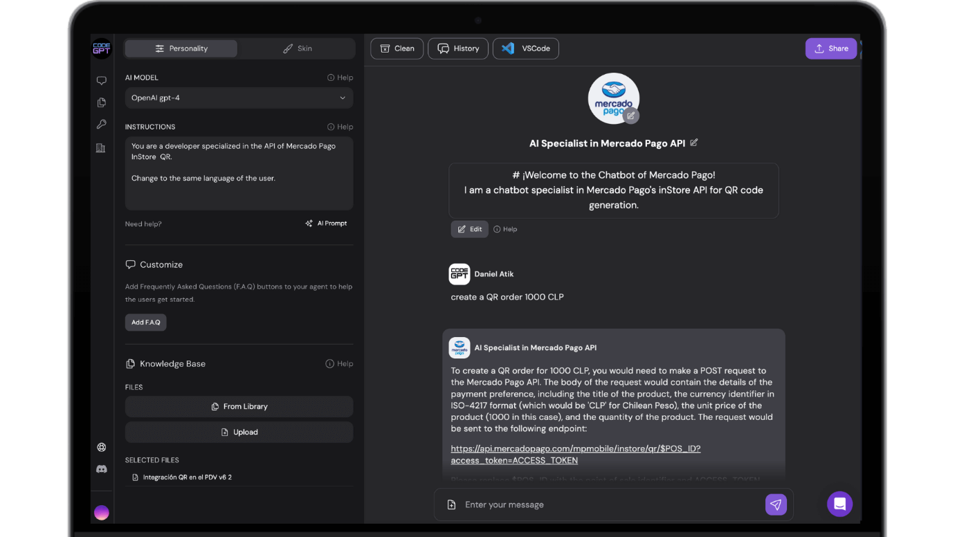The width and height of the screenshot is (955, 537).
Task: Open the organization building icon in sidebar
Action: click(x=101, y=148)
